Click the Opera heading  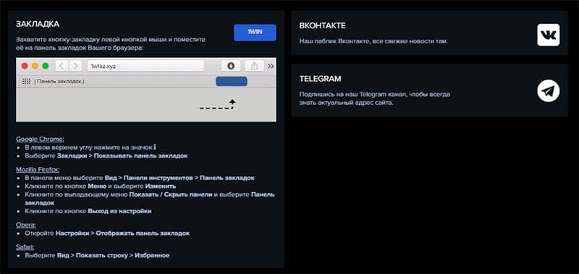[x=26, y=225]
